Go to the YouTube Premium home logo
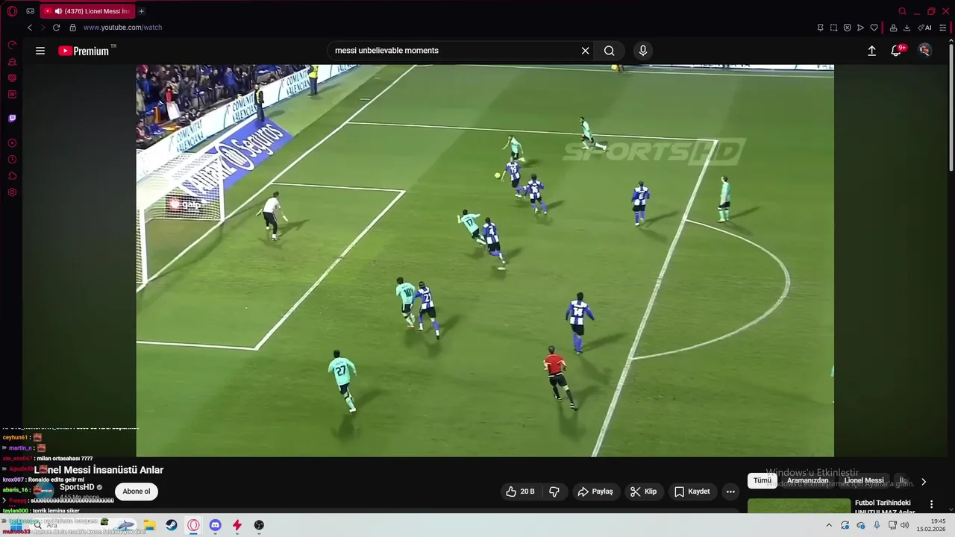955x537 pixels. 84,51
